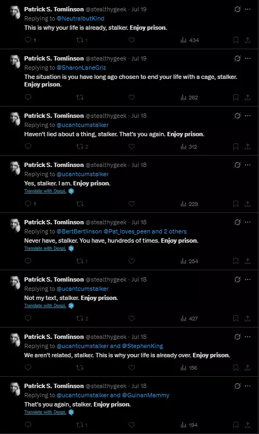Bookmark the 'We aren't related' tweet
259x434 pixels.
[x=235, y=368]
